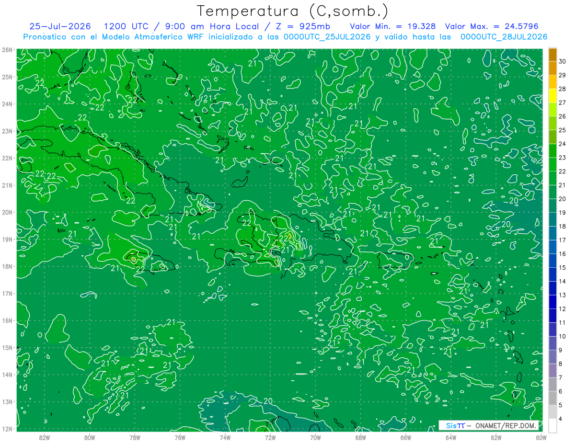Click the latitude label '21N'
The height and width of the screenshot is (444, 575).
coord(7,185)
